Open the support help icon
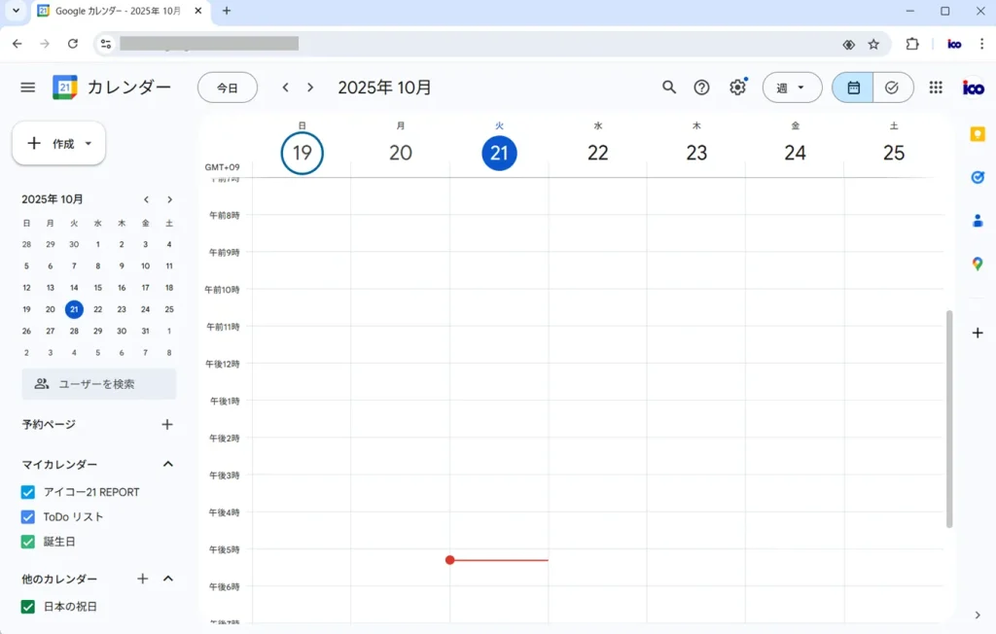 tap(701, 88)
